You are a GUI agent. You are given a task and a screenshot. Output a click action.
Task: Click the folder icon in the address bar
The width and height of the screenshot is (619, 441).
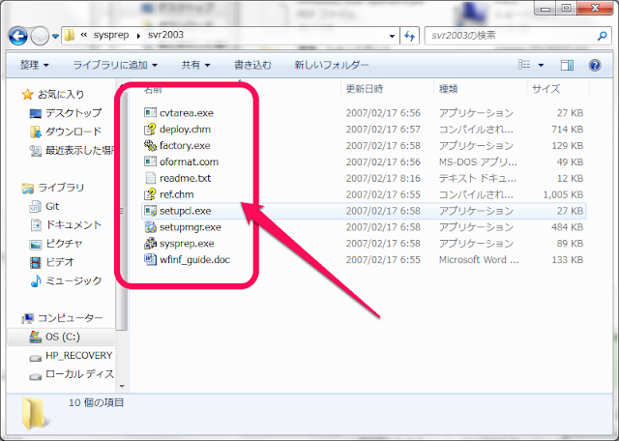coord(70,35)
